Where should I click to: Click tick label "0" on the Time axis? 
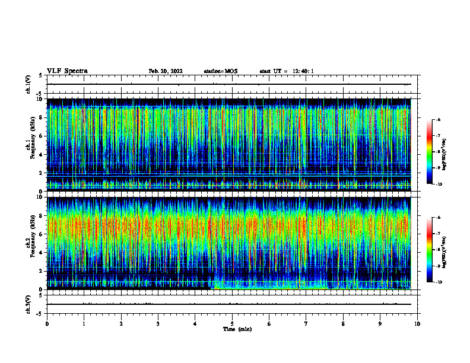[x=47, y=324]
